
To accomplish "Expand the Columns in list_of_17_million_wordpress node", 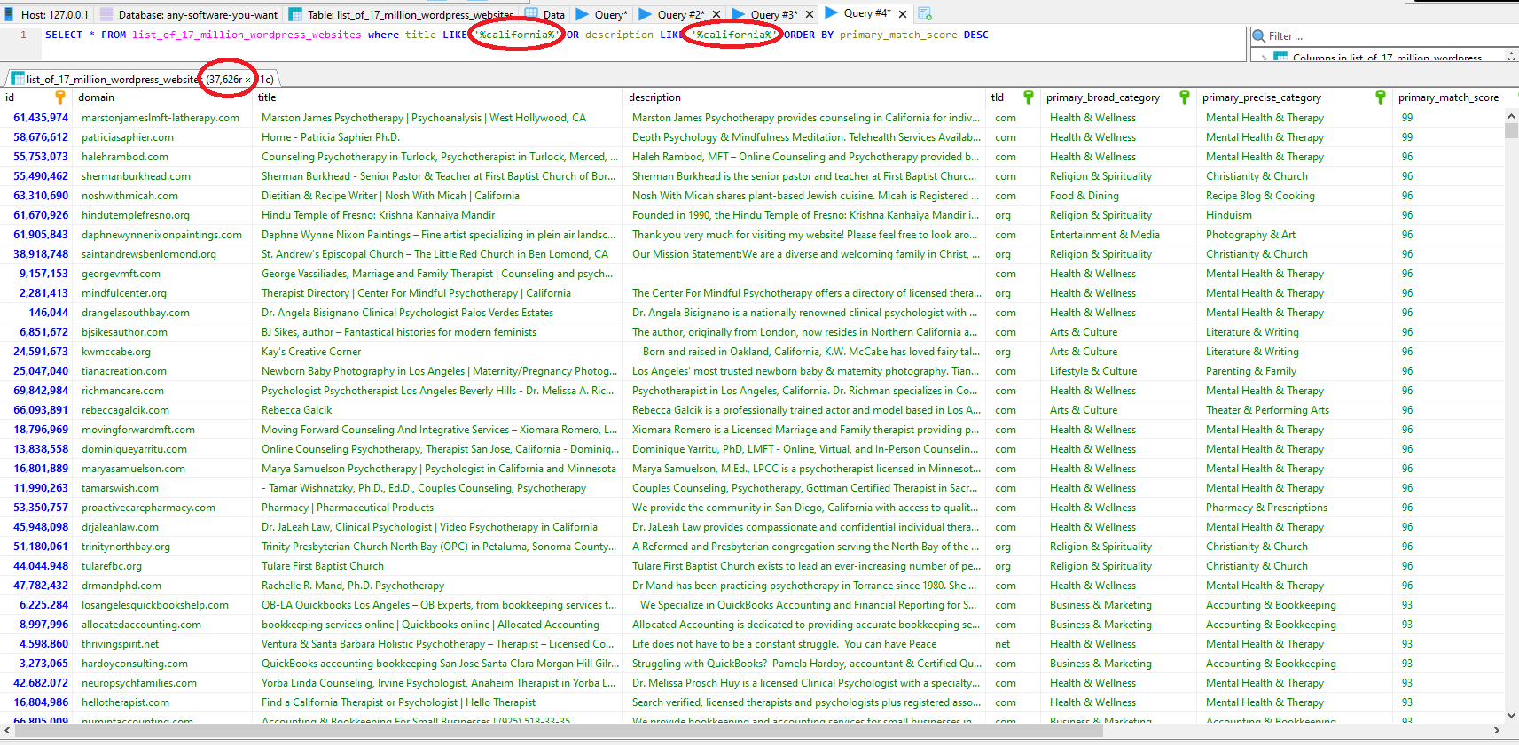I will 1264,58.
